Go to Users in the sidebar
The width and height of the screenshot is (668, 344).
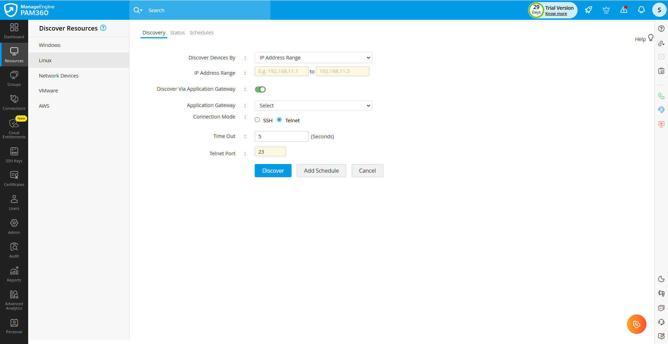click(x=14, y=203)
